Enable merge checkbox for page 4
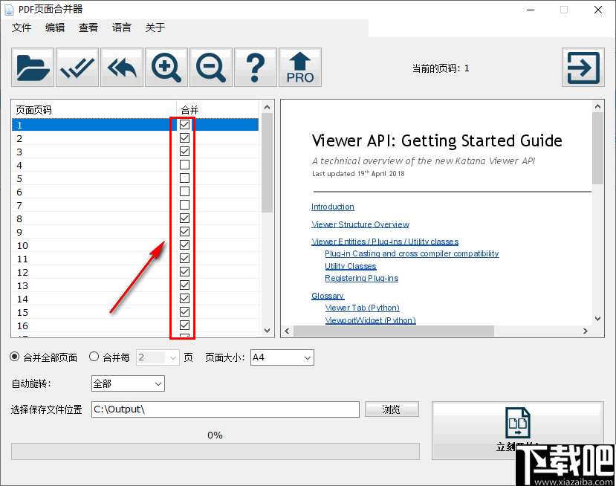The height and width of the screenshot is (486, 616). [184, 164]
